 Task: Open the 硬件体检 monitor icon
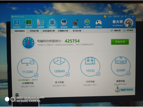16,23
